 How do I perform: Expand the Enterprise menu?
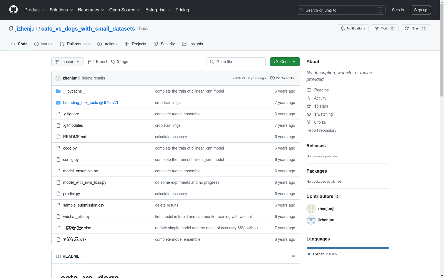[x=158, y=10]
